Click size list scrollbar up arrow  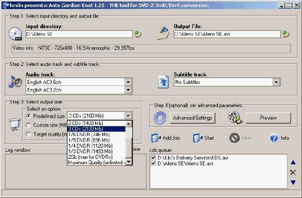[x=129, y=124]
